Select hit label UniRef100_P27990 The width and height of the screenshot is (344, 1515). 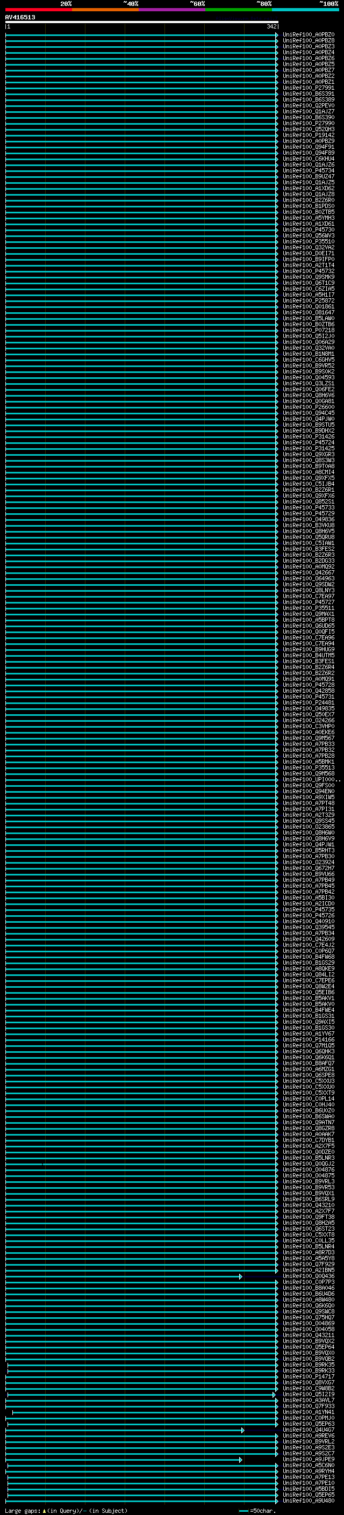309,124
